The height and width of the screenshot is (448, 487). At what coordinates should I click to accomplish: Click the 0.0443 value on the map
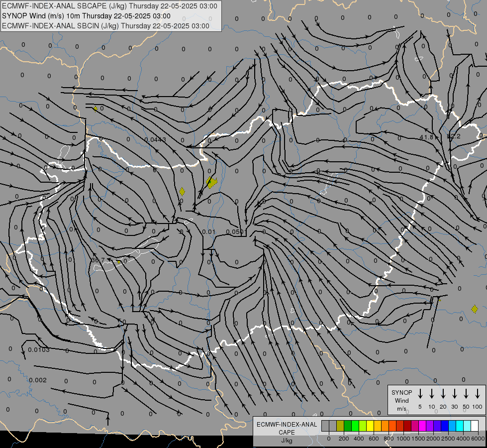pos(155,140)
